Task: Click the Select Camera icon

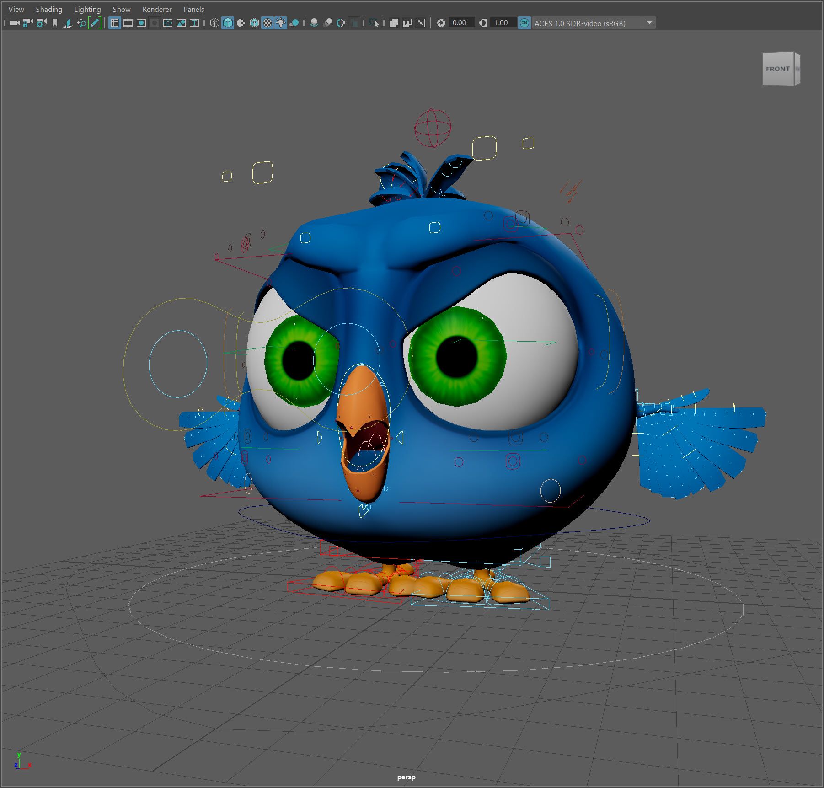Action: [x=15, y=23]
